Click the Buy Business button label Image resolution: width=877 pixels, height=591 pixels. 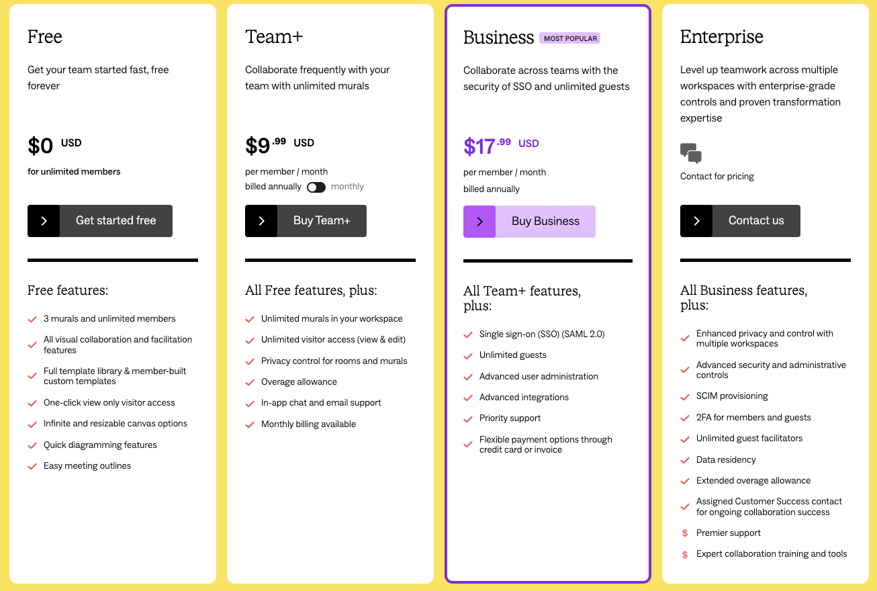(545, 222)
